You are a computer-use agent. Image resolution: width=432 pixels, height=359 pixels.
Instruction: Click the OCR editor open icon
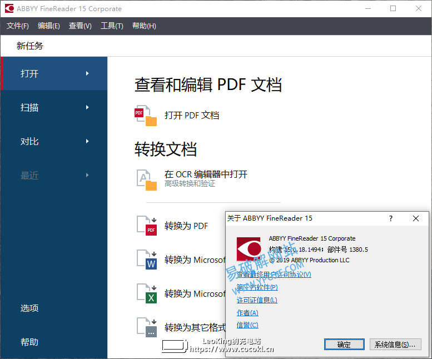click(147, 179)
